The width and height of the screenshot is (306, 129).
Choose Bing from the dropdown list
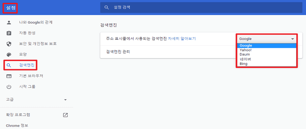click(267, 64)
